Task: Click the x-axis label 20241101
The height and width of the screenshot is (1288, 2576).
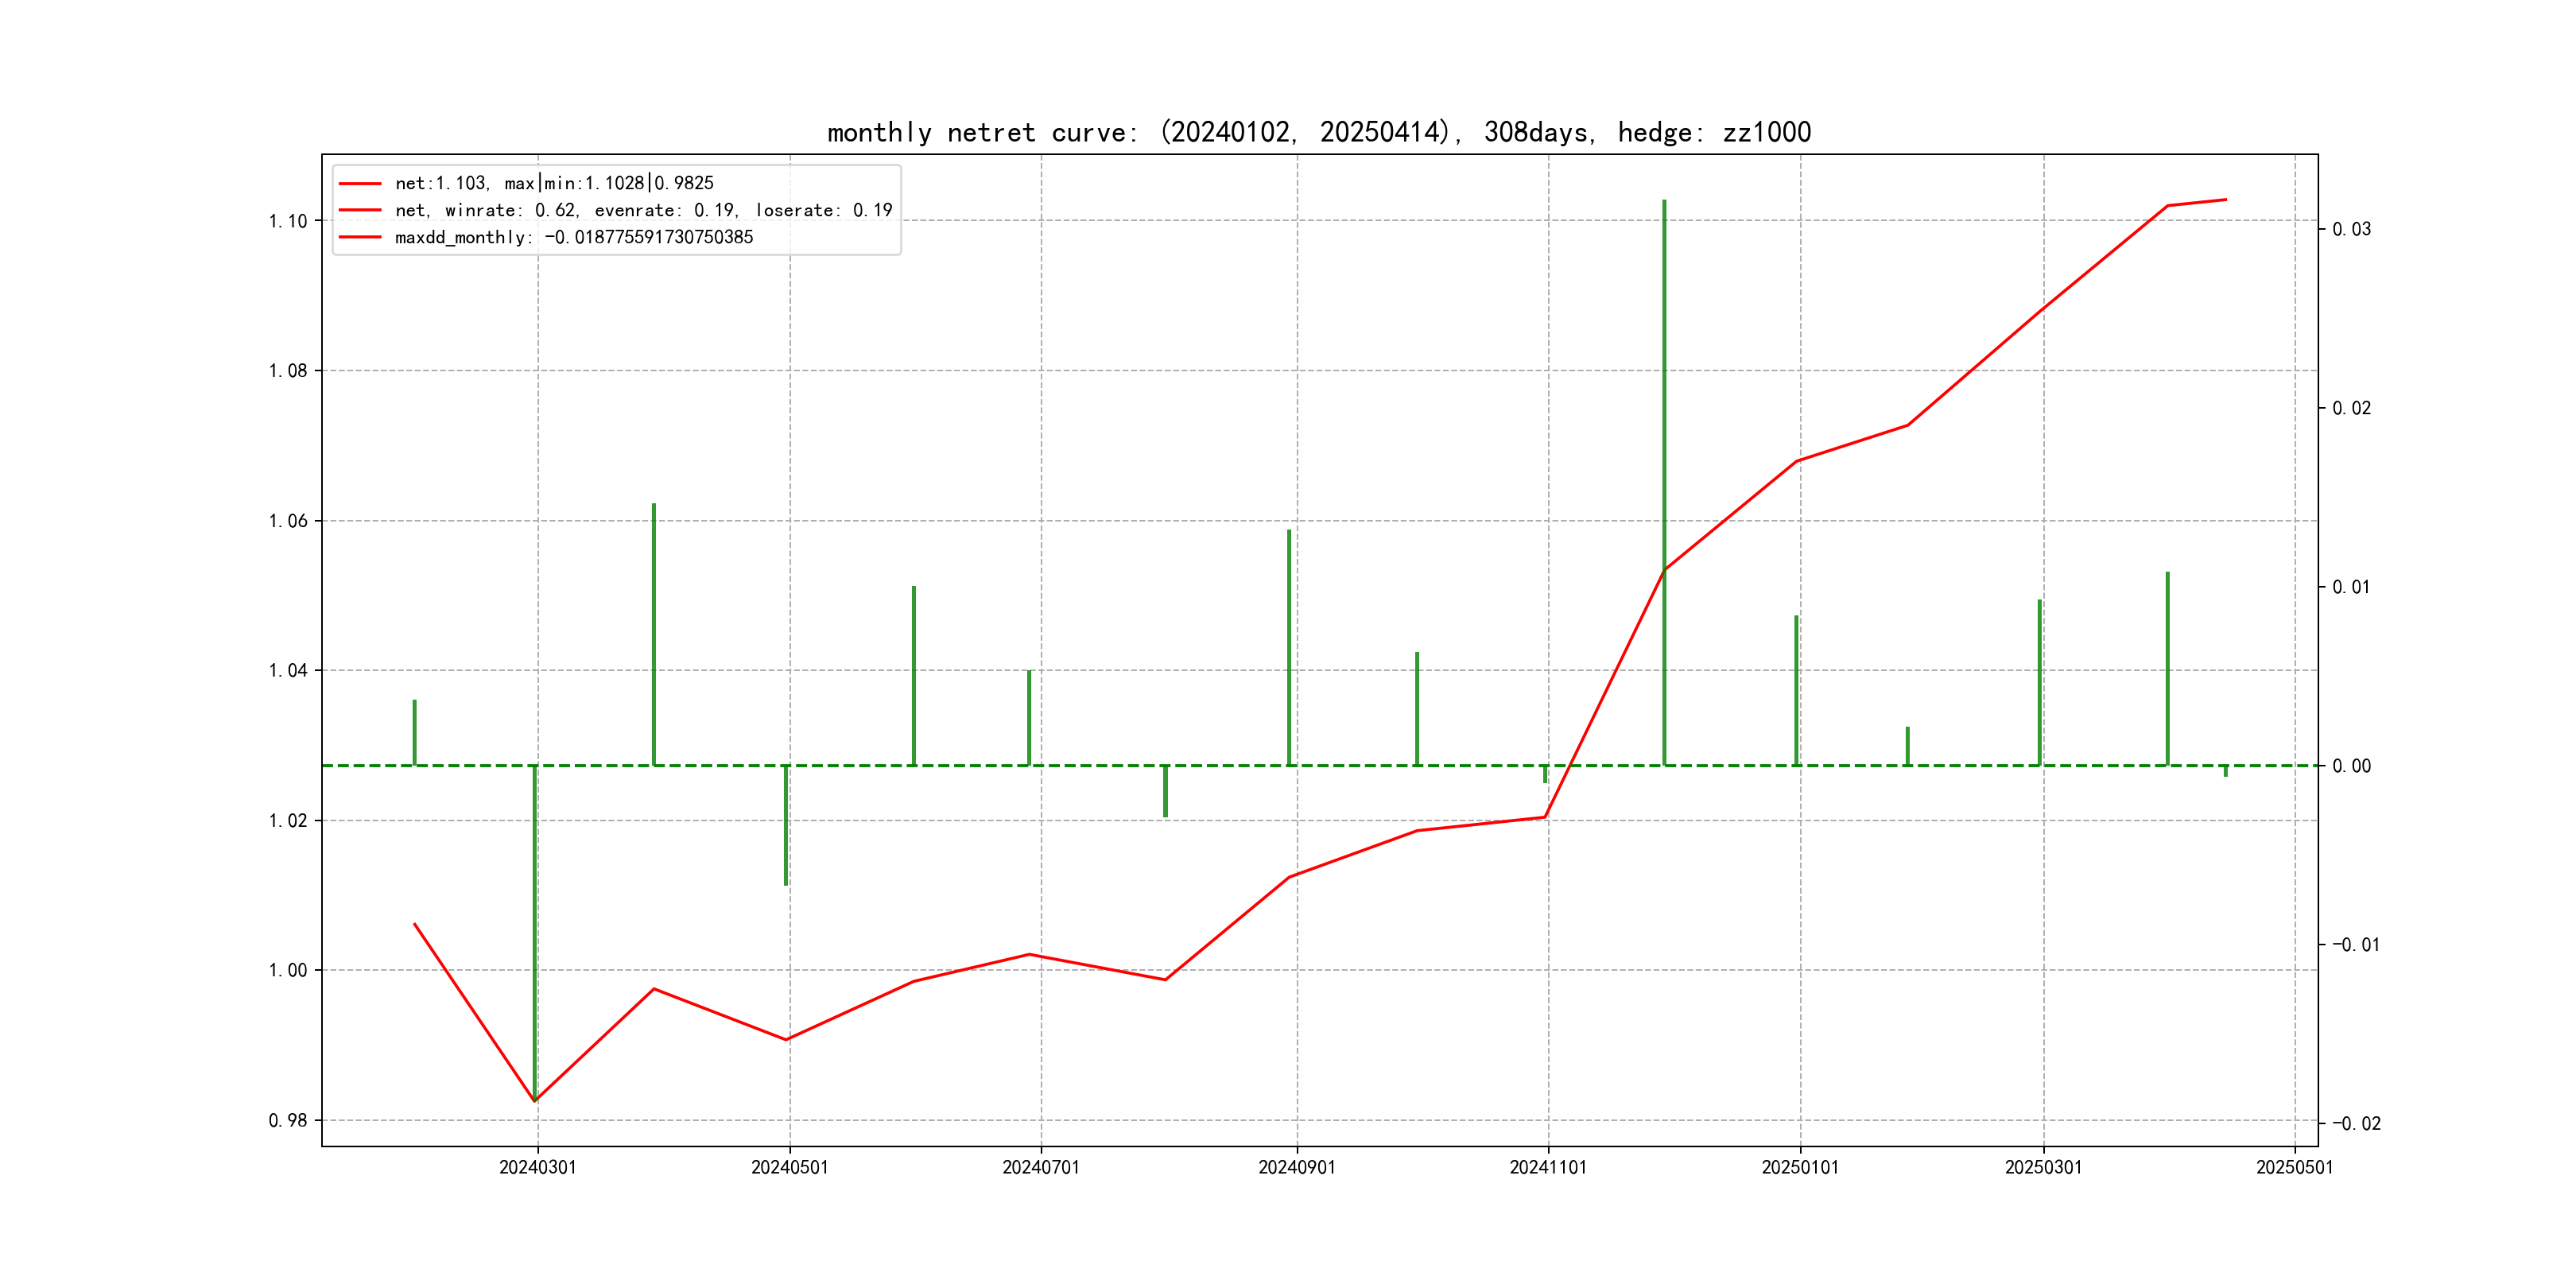Action: click(1548, 1167)
